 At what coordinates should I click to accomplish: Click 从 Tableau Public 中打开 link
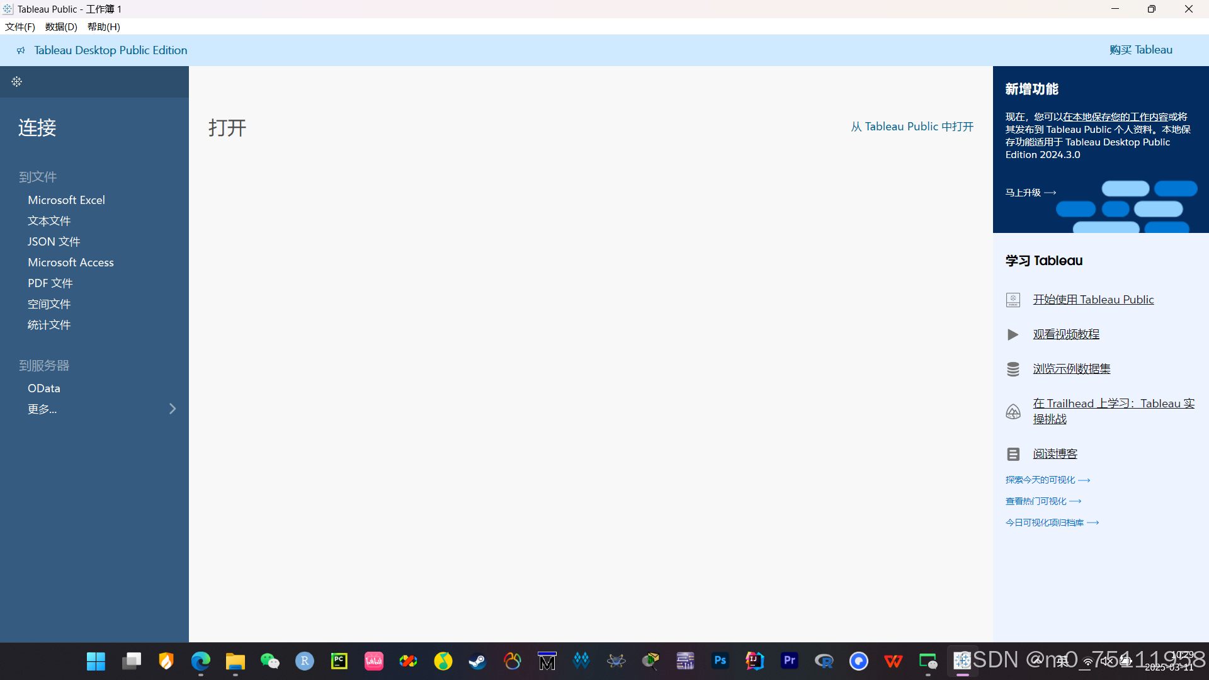(x=912, y=127)
